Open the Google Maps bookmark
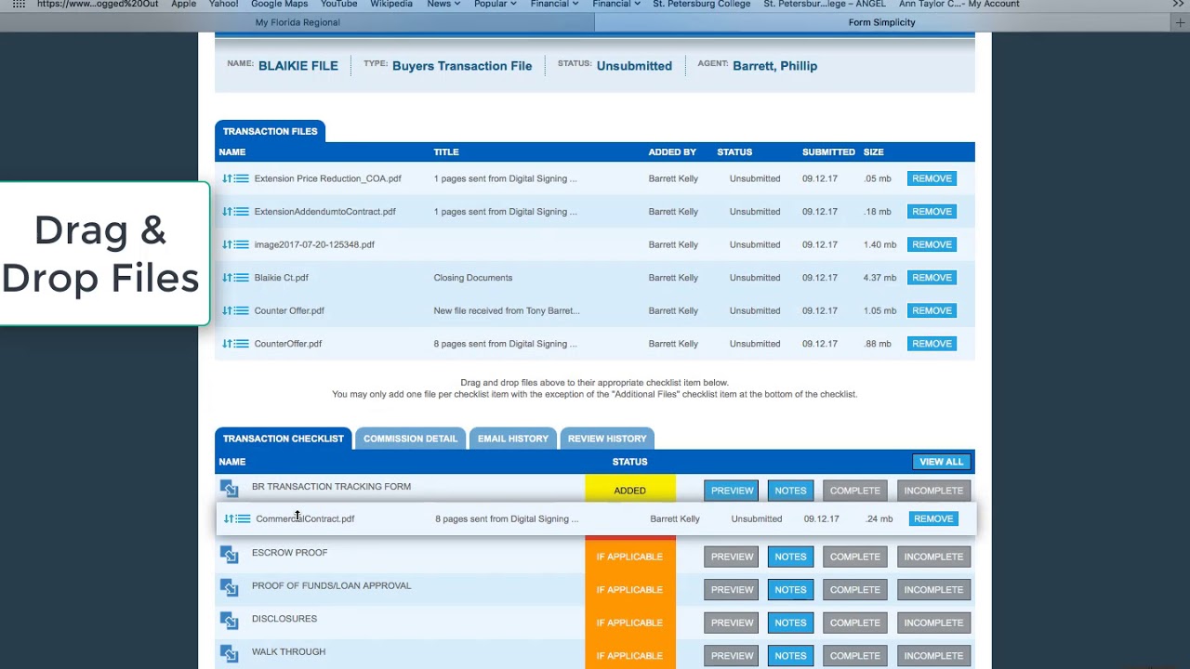The height and width of the screenshot is (669, 1190). click(x=279, y=5)
